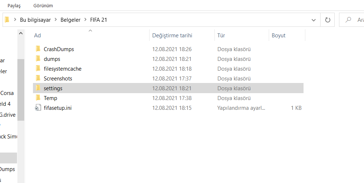The width and height of the screenshot is (364, 183).
Task: Focus the search input field
Action: click(351, 20)
